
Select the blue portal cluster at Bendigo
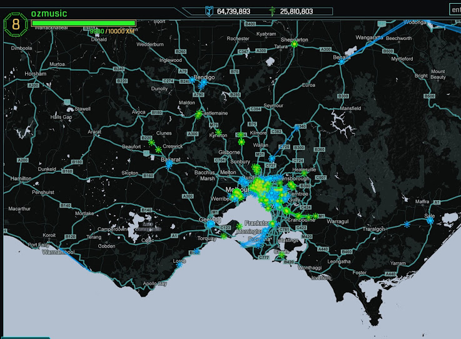tap(202, 84)
